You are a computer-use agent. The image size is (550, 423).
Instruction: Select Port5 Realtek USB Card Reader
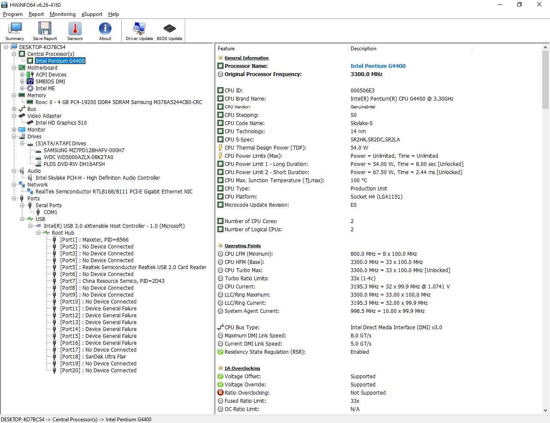tap(133, 267)
